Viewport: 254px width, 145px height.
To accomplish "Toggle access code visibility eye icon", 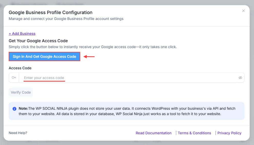I will click(x=240, y=78).
